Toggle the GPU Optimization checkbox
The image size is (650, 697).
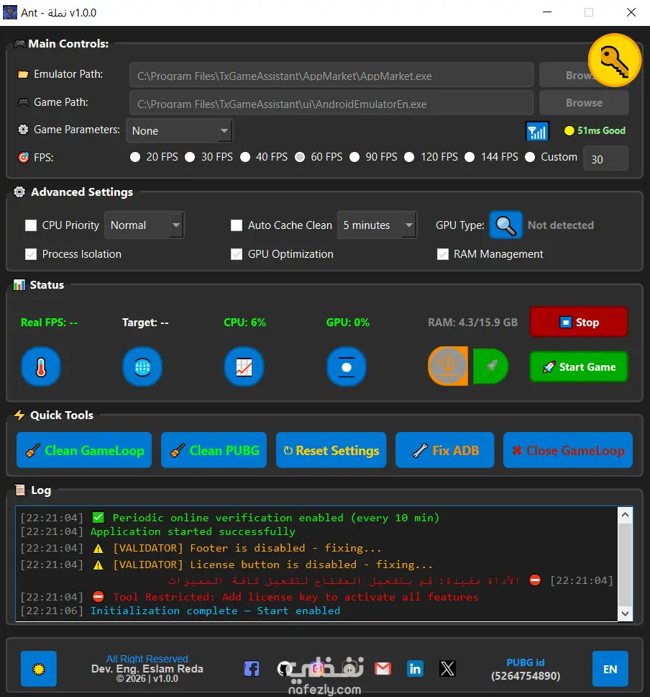tap(237, 254)
